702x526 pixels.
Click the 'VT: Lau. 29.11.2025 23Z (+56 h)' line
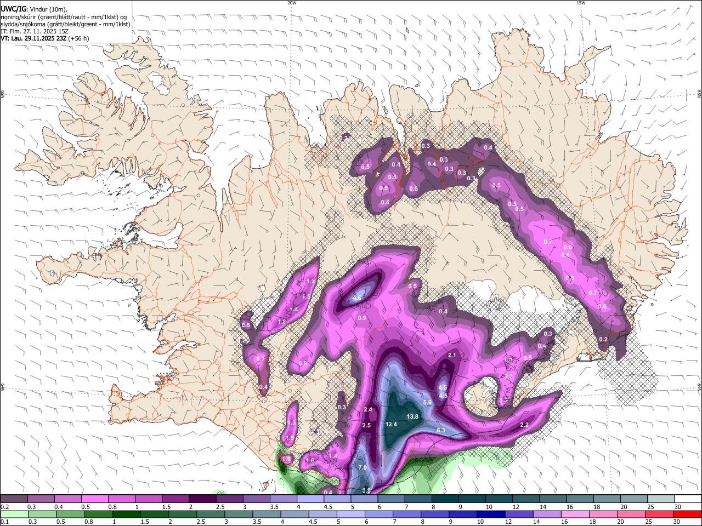[45, 38]
